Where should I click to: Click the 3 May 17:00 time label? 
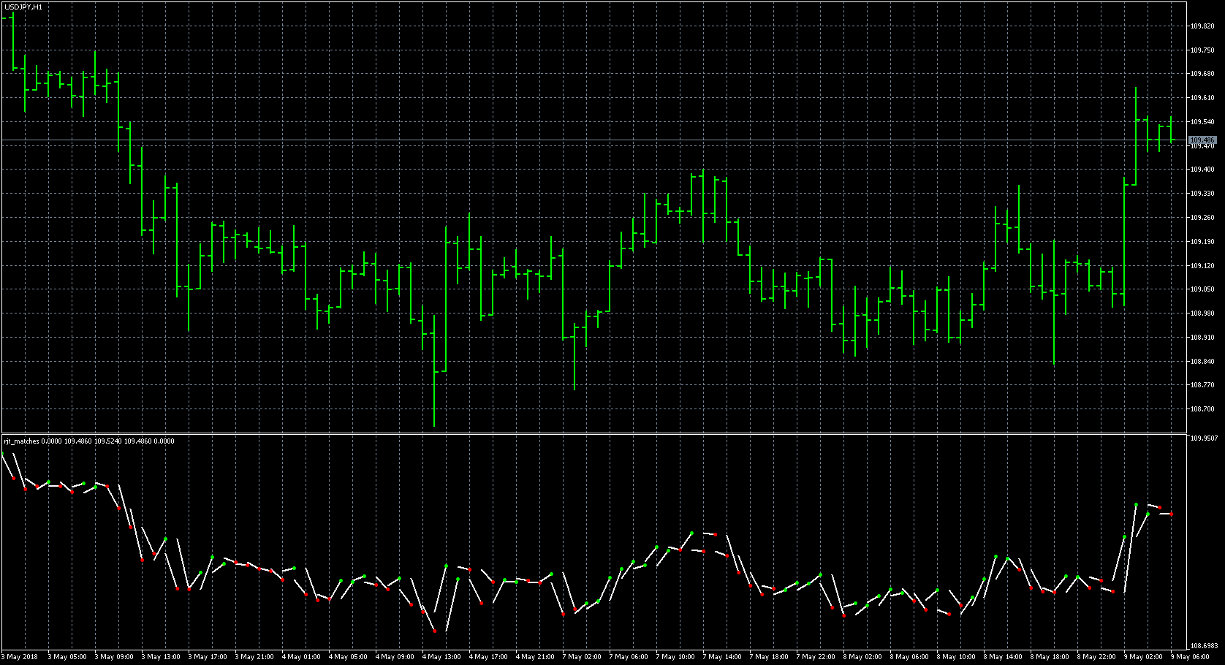click(208, 657)
